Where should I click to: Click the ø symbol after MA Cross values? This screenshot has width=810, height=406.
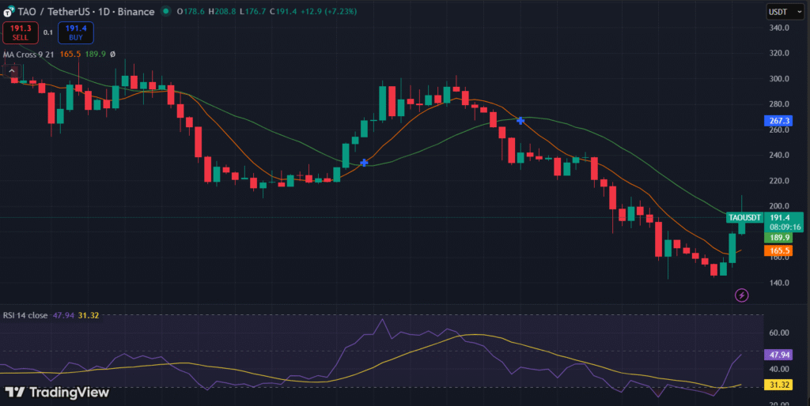click(112, 55)
